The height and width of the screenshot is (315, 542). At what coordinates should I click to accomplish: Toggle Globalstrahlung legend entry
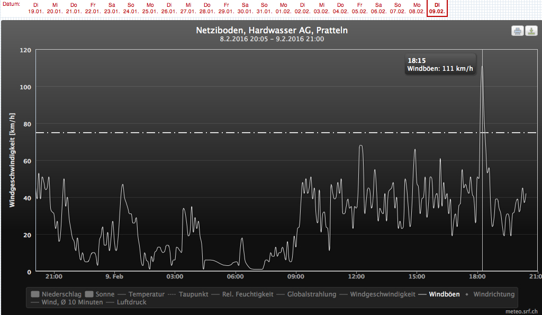(x=306, y=294)
